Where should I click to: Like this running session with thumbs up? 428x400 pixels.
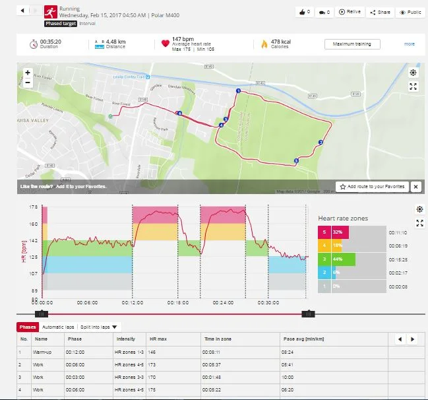[x=303, y=12]
